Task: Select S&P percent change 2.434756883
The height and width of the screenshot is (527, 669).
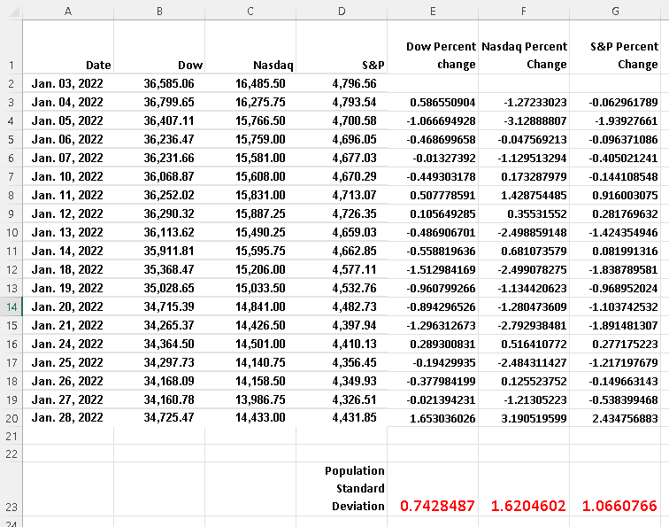Action: (615, 418)
